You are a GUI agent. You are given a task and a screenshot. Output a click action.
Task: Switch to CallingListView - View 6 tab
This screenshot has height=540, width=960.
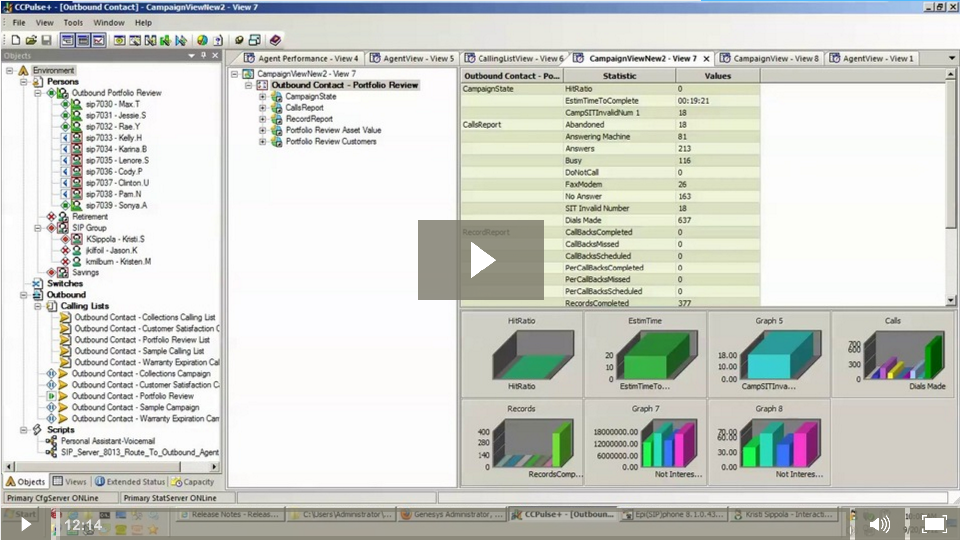point(514,58)
